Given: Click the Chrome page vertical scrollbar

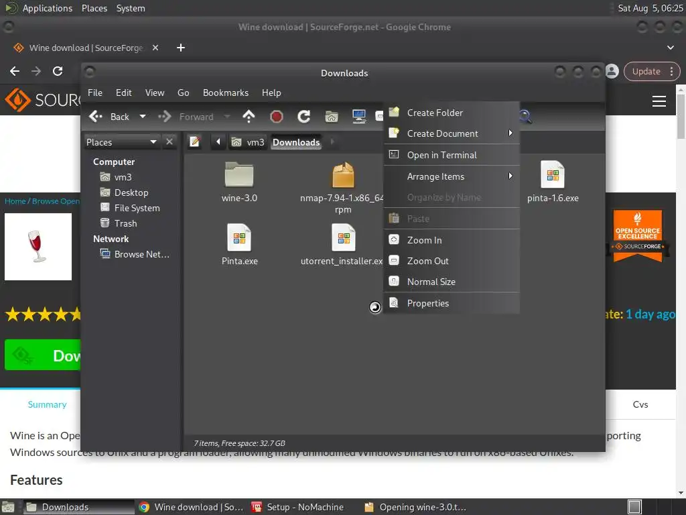Looking at the screenshot, I should 681,117.
